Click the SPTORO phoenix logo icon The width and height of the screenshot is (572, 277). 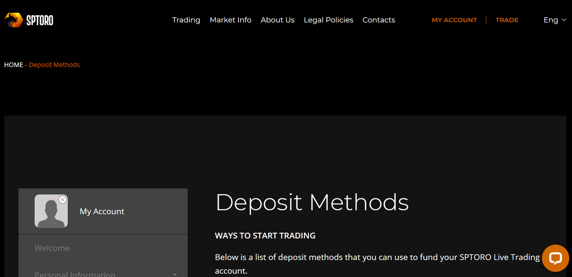(x=13, y=20)
